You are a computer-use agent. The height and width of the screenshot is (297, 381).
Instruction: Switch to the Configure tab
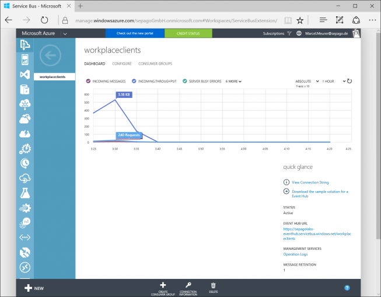tap(122, 63)
